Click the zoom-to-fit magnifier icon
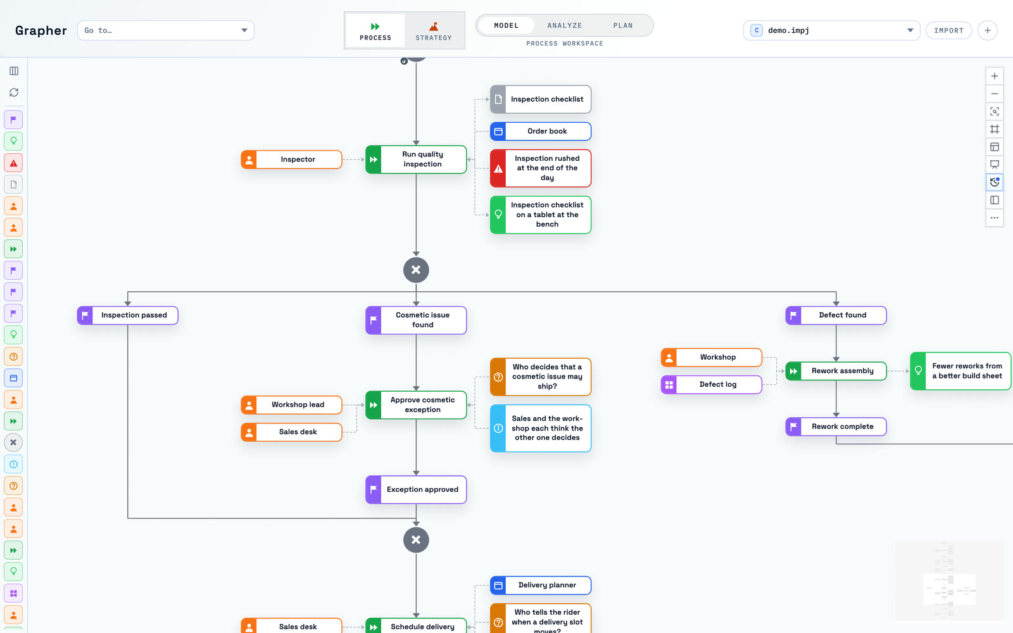 coord(995,111)
